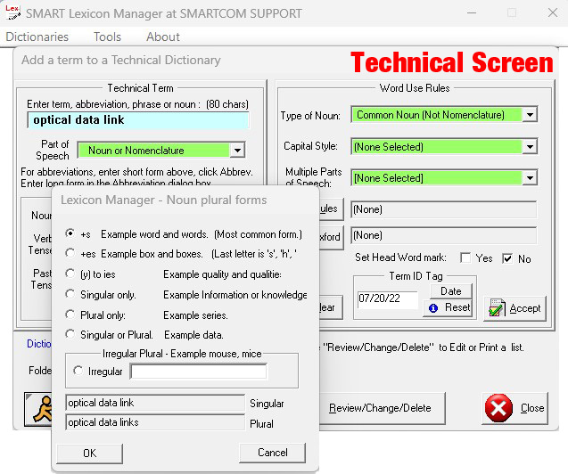This screenshot has width=568, height=474.
Task: Expand Multiple Parts of Speech dropdown arrow
Action: pos(530,177)
